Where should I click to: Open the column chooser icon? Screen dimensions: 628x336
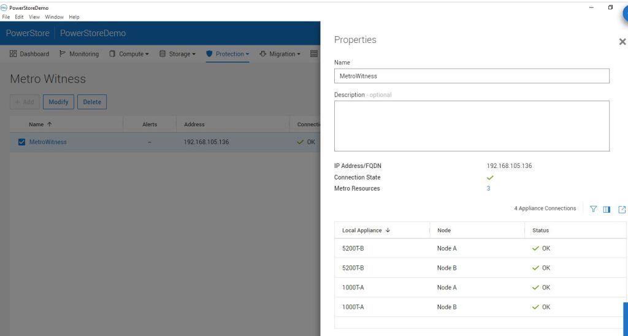(607, 209)
